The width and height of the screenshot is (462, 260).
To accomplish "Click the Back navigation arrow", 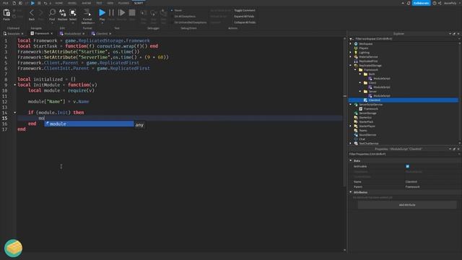I will [x=32, y=13].
